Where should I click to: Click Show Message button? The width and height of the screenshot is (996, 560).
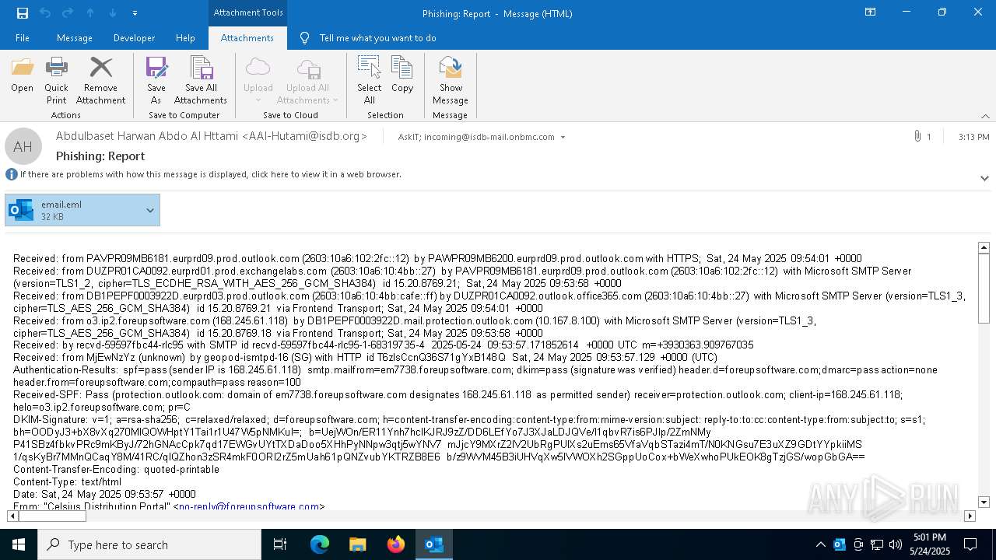tap(451, 81)
